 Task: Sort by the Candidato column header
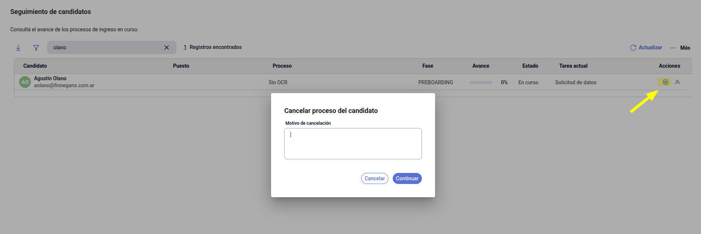(x=35, y=66)
